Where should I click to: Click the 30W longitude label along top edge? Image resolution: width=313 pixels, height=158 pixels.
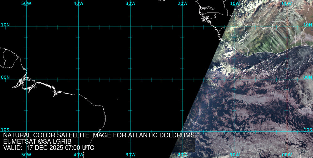click(130, 3)
